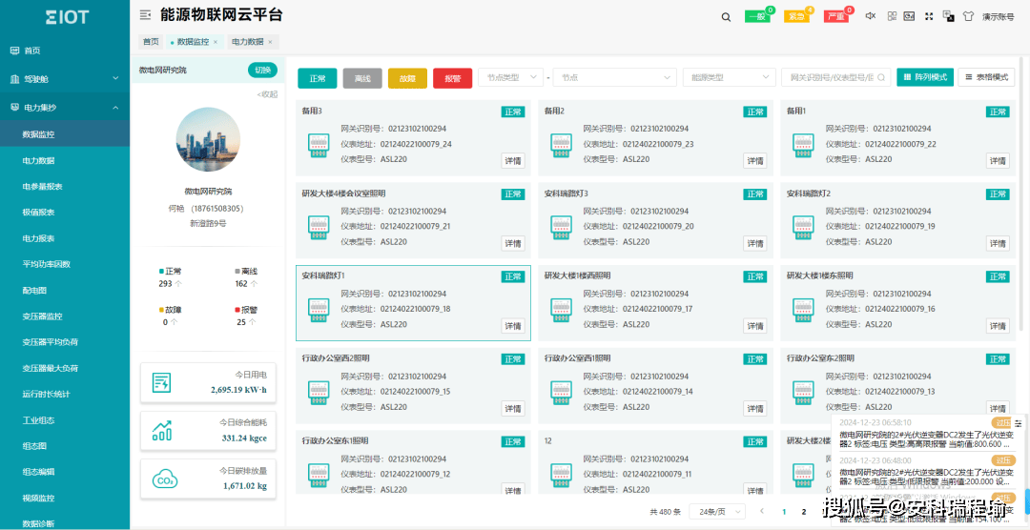The image size is (1030, 530).
Task: Filter by 故障 fault status button
Action: pyautogui.click(x=407, y=78)
